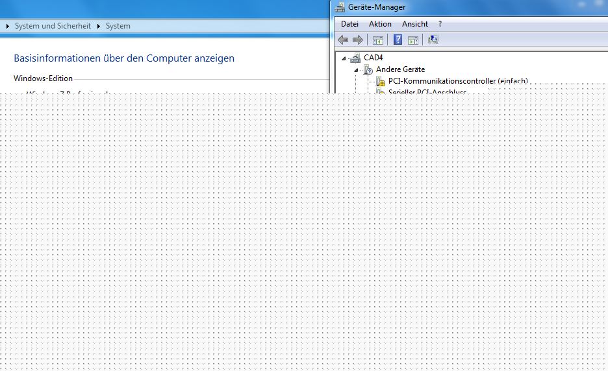Scan for hardware changes using toolbar icon
608x371 pixels.
point(433,40)
